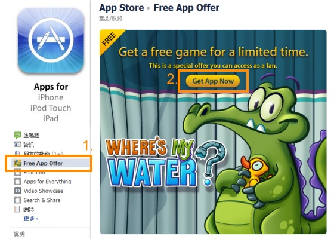This screenshot has width=334, height=239.
Task: Open Video Showcase in the sidebar
Action: (43, 191)
